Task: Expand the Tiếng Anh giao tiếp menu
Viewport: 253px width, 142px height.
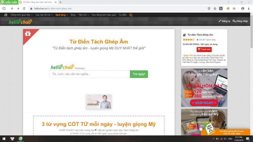Action: [x=22, y=15]
